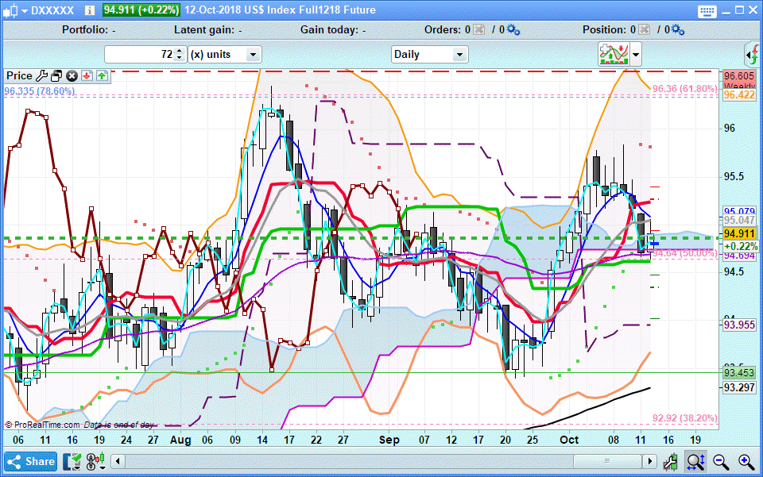The image size is (763, 477).
Task: Click the zoom in magnifier icon
Action: (746, 462)
